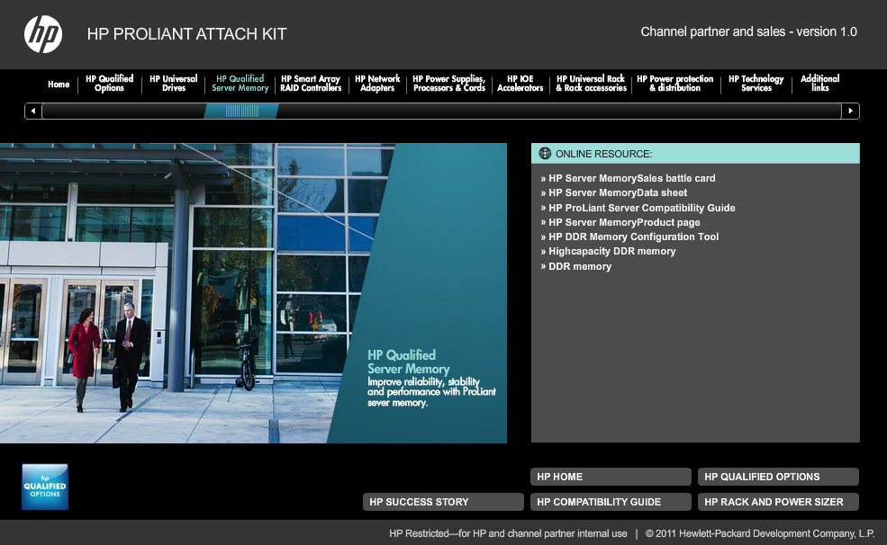Go to the Home menu item

coord(59,85)
